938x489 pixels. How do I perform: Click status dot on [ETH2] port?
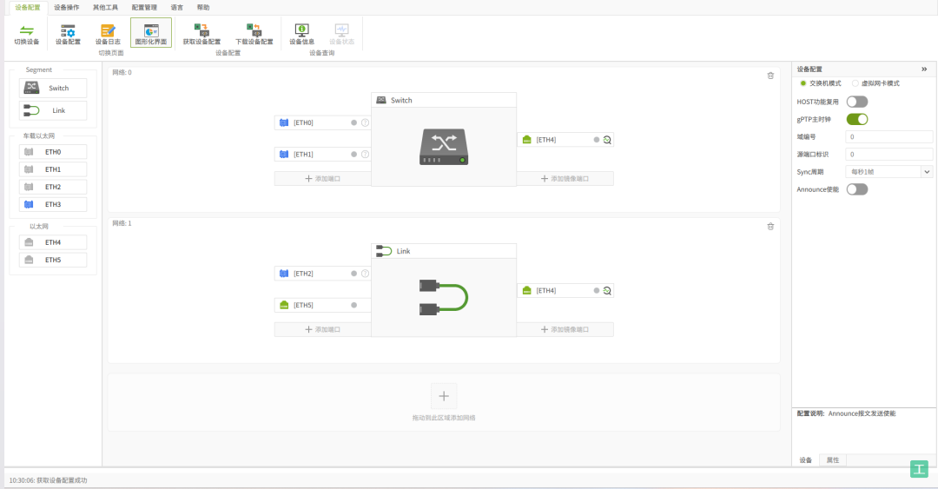click(x=353, y=274)
